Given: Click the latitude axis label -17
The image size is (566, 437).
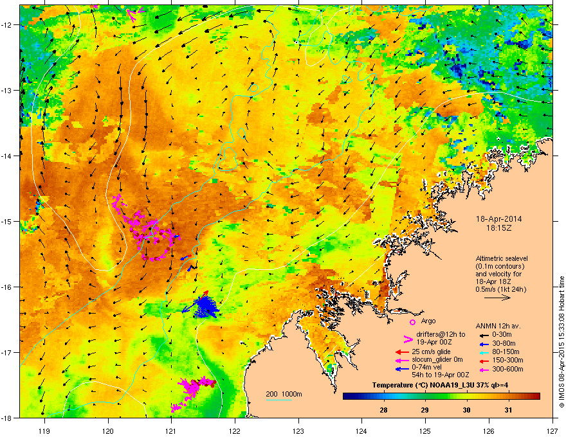Looking at the screenshot, I should point(7,352).
